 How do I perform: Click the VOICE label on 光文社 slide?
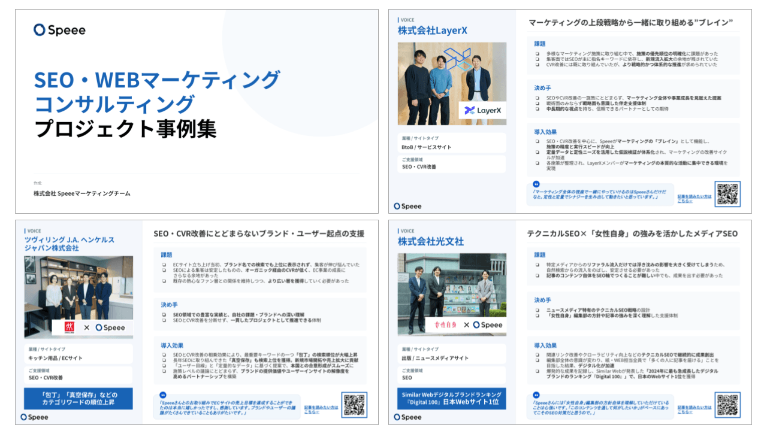point(407,230)
